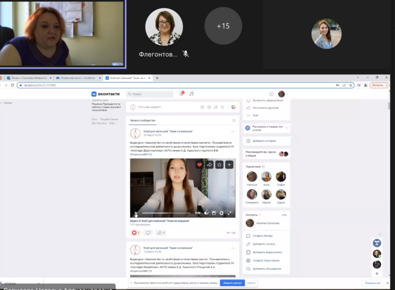Select the "Записи сообщества" tab
This screenshot has width=395, height=290.
coord(141,121)
